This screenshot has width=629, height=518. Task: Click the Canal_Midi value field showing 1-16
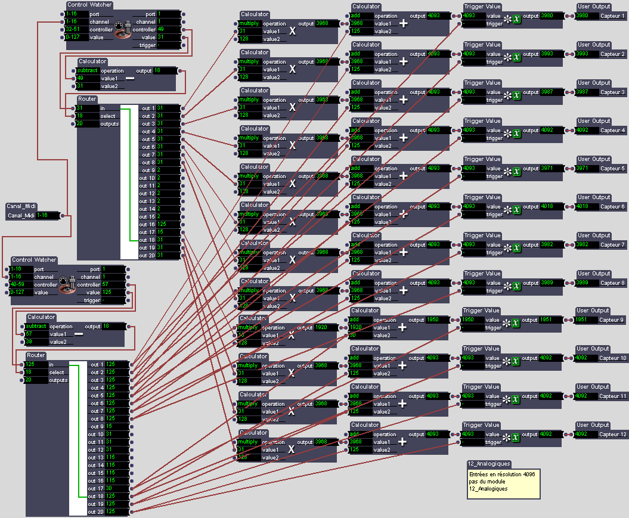pos(47,215)
